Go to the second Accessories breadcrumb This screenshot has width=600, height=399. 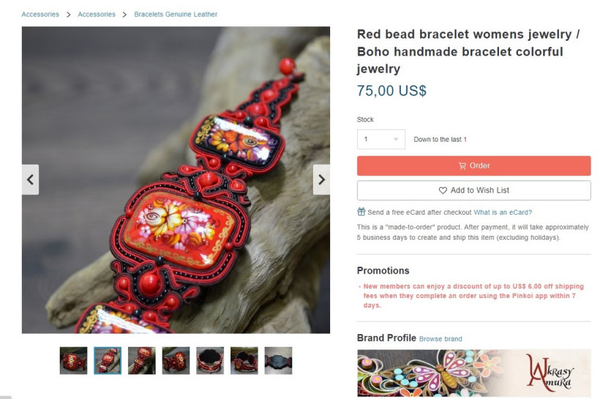pyautogui.click(x=97, y=14)
